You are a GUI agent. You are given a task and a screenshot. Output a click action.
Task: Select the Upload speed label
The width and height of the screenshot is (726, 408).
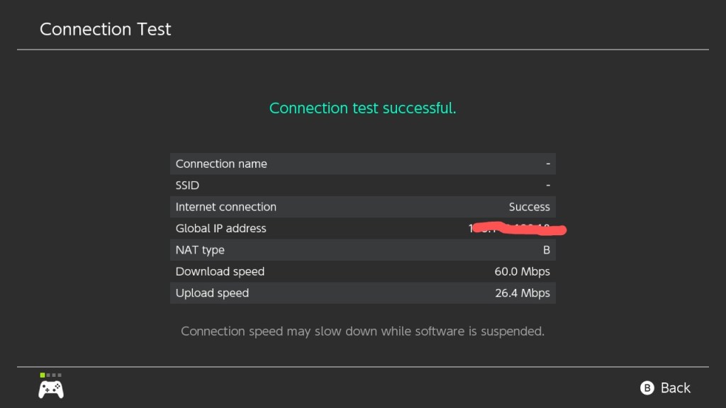click(212, 293)
